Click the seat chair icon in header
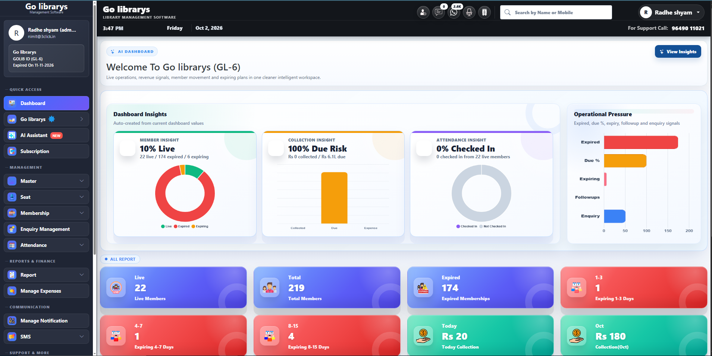Screen dimensions: 712x356 [469, 12]
